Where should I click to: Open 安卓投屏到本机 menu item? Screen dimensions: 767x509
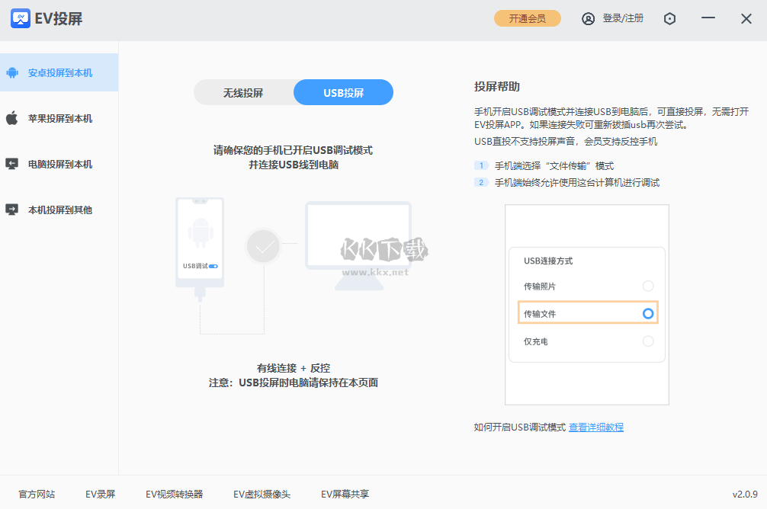tap(59, 72)
